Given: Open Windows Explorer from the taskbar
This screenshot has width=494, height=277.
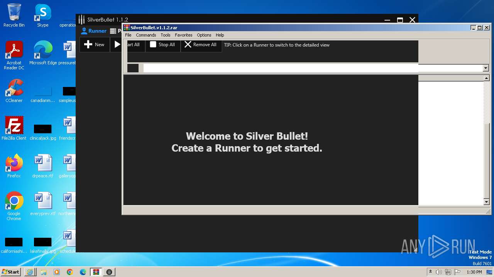Looking at the screenshot, I should pyautogui.click(x=44, y=272).
